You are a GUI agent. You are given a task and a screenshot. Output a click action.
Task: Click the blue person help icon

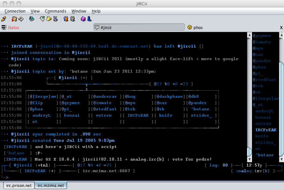(x=89, y=19)
